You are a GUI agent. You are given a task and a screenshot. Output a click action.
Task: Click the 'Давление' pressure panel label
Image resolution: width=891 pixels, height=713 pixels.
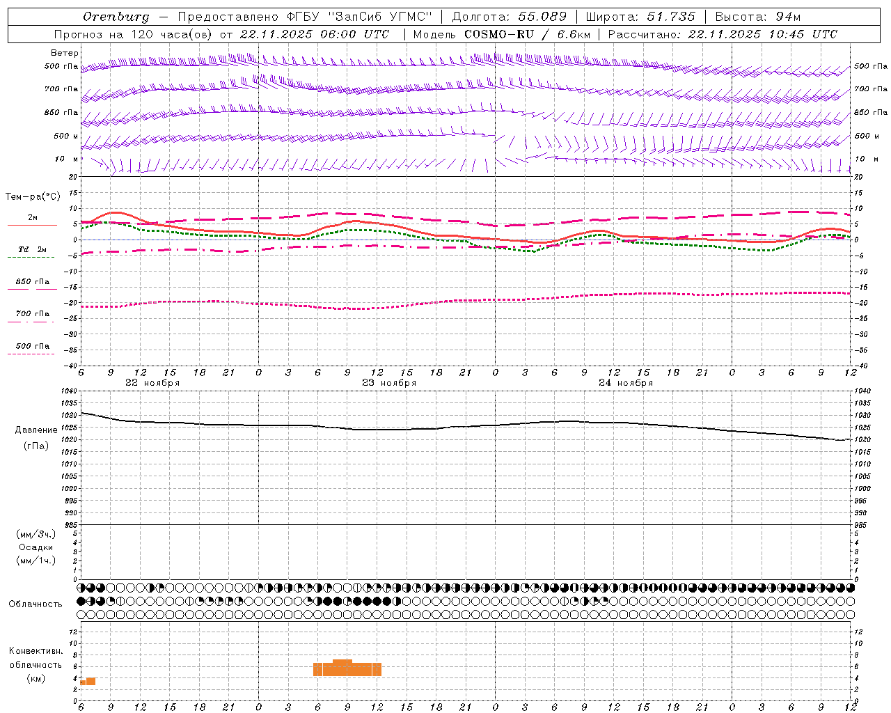[36, 430]
